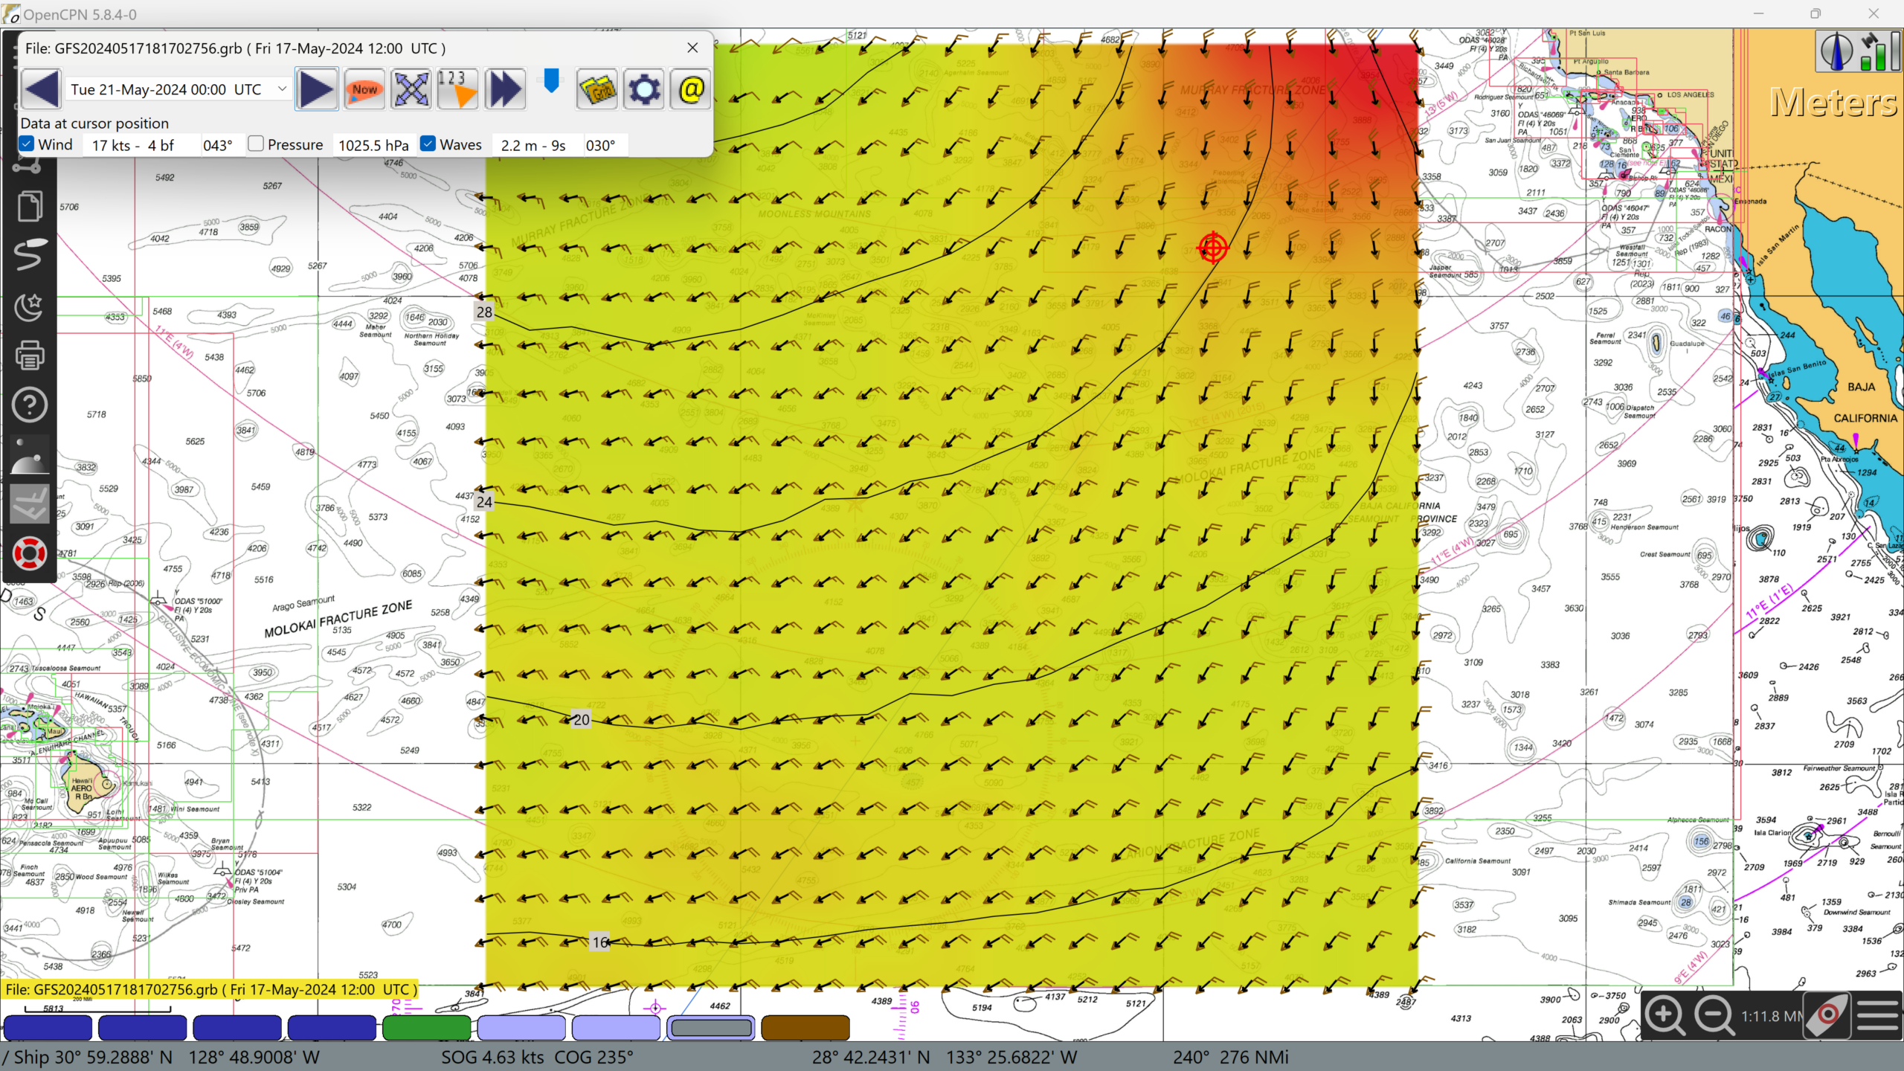Open hamburger menu at bottom right
This screenshot has width=1904, height=1071.
[1876, 1015]
